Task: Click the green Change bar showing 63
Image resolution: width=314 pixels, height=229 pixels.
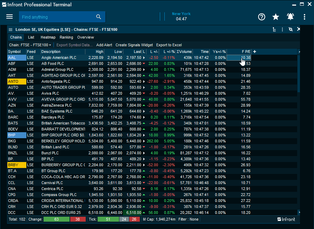Action: pos(57,219)
